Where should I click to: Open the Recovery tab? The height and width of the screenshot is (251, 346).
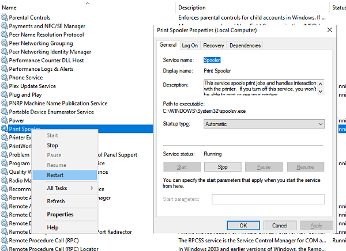(x=213, y=45)
